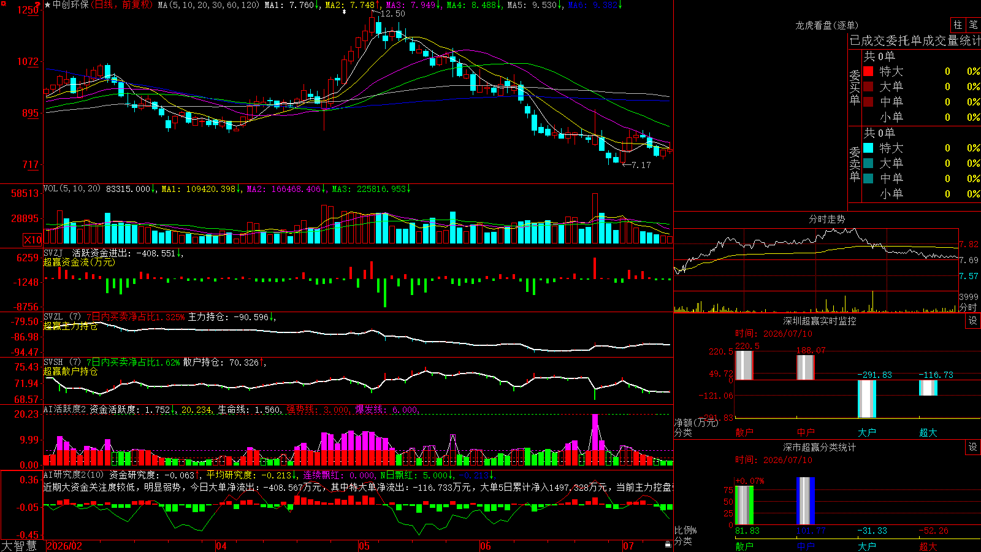Click the SVZL (7) indicator label
The image size is (981, 552).
click(62, 316)
